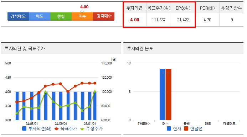Click the green 중립 rating segment
247x137 pixels.
click(x=61, y=16)
